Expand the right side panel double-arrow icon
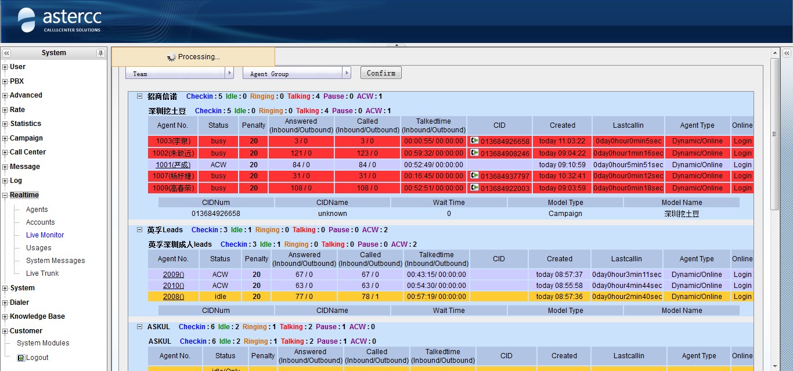This screenshot has width=793, height=371. (x=787, y=53)
